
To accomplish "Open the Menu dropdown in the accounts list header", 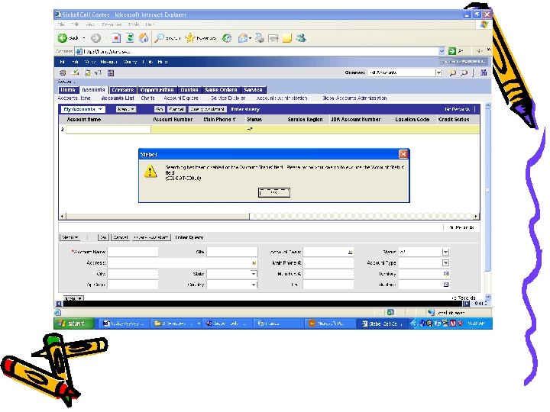I will [x=125, y=109].
